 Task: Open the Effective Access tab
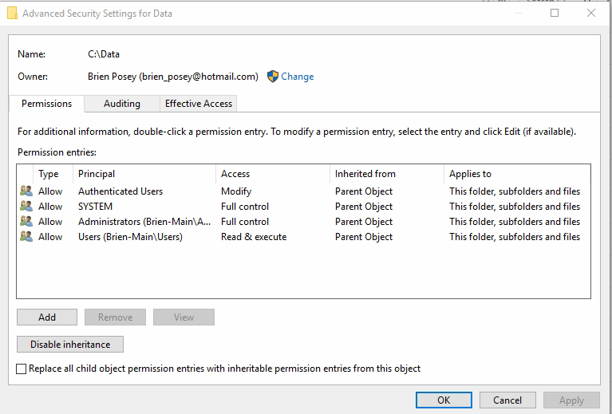198,104
